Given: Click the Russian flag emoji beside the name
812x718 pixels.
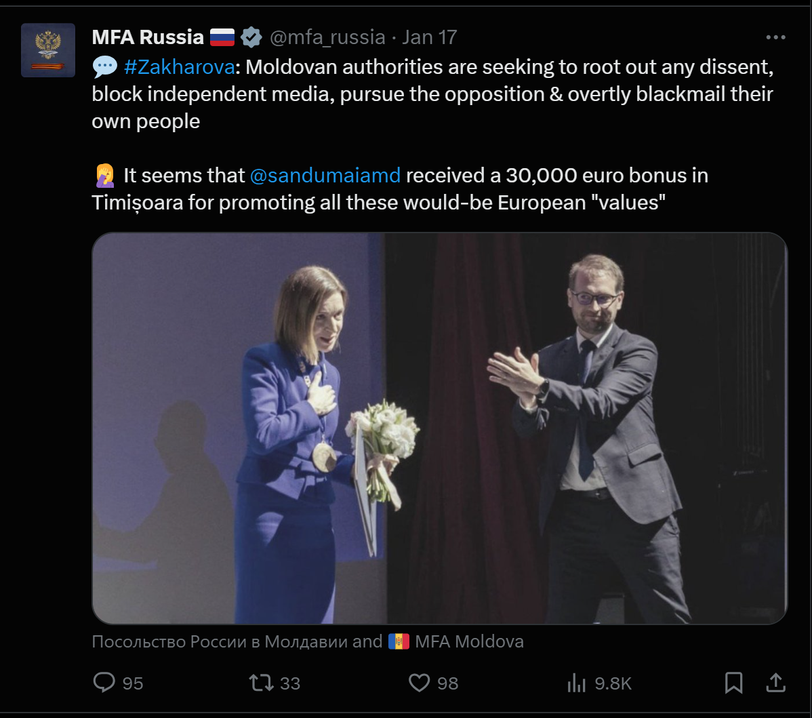Looking at the screenshot, I should [222, 37].
